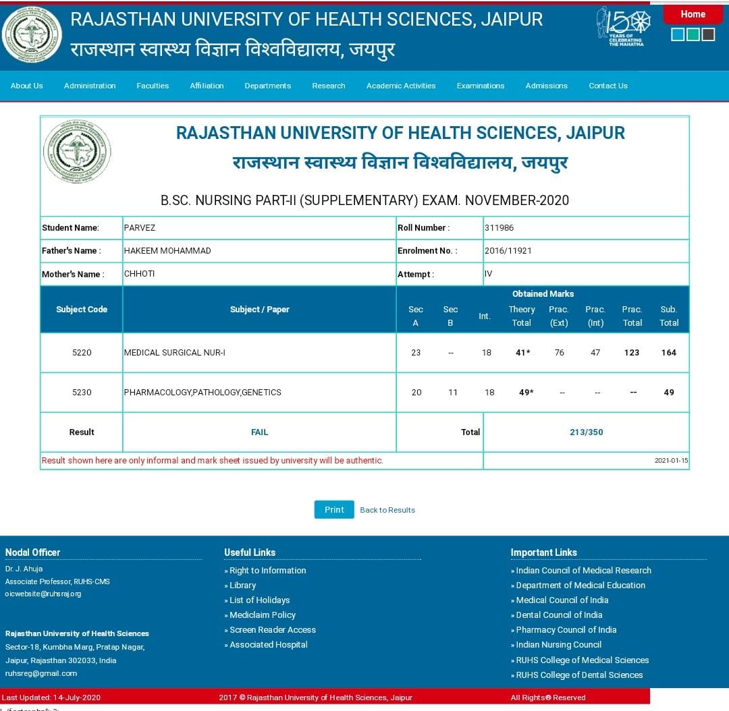
Task: Click the theory total 41* cell
Action: tap(523, 352)
